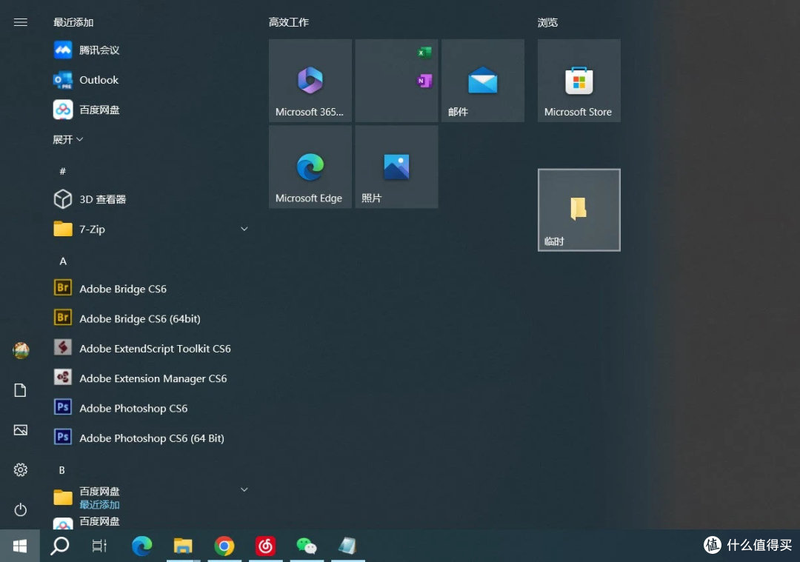This screenshot has width=800, height=562.
Task: Open the Microsoft 365 tile
Action: coord(310,81)
